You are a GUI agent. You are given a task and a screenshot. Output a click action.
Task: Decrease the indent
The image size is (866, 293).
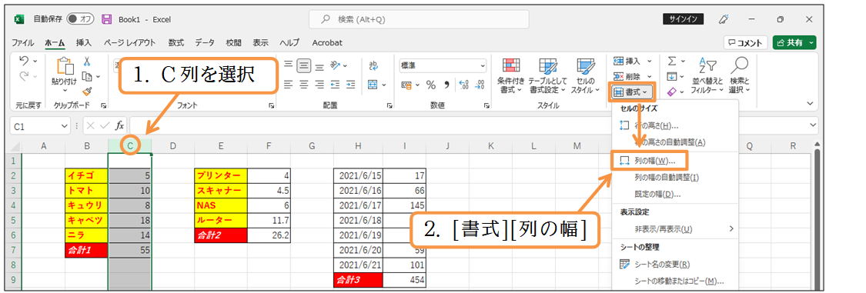coord(335,85)
